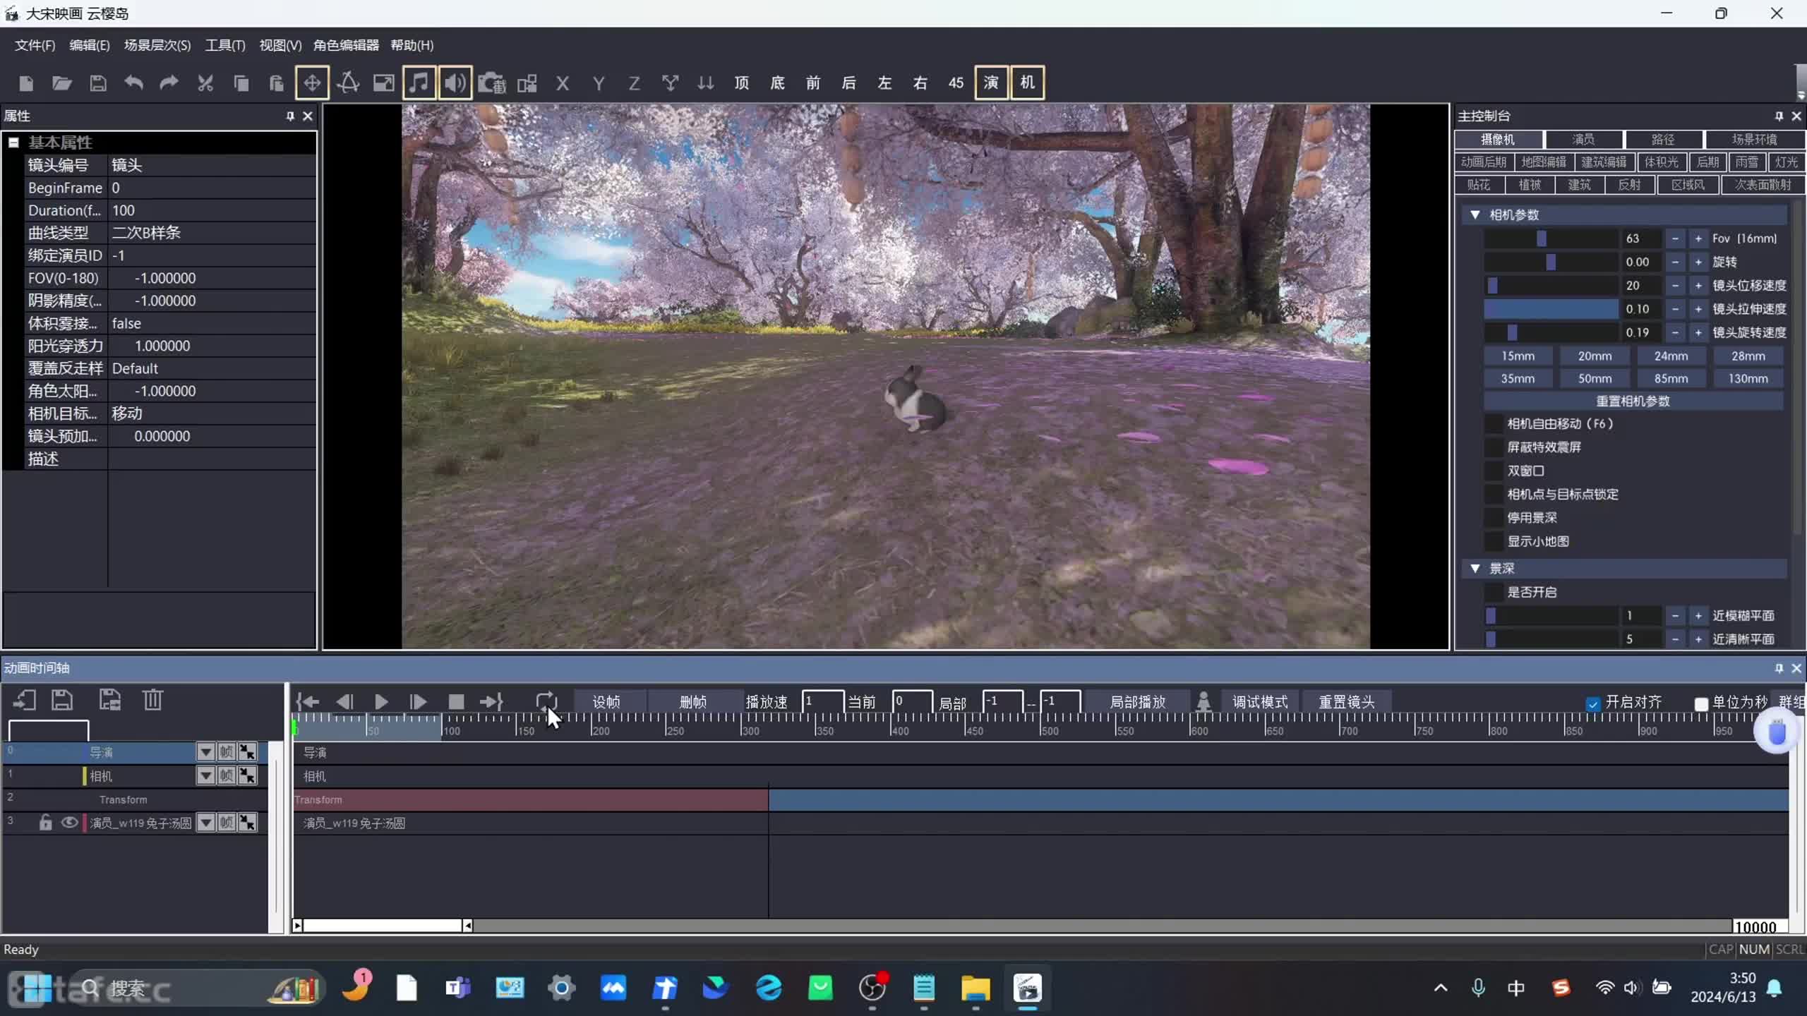The height and width of the screenshot is (1016, 1807).
Task: Select the Move (crosshair arrows) tool
Action: 312,83
